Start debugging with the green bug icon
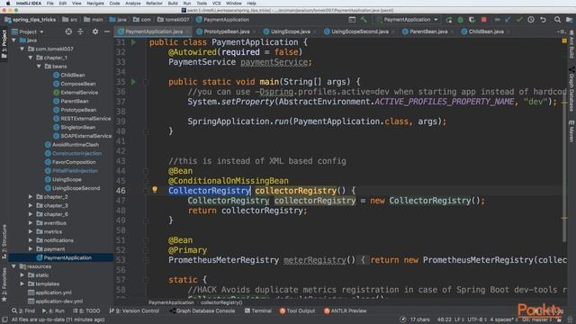576x324 pixels. pos(460,20)
